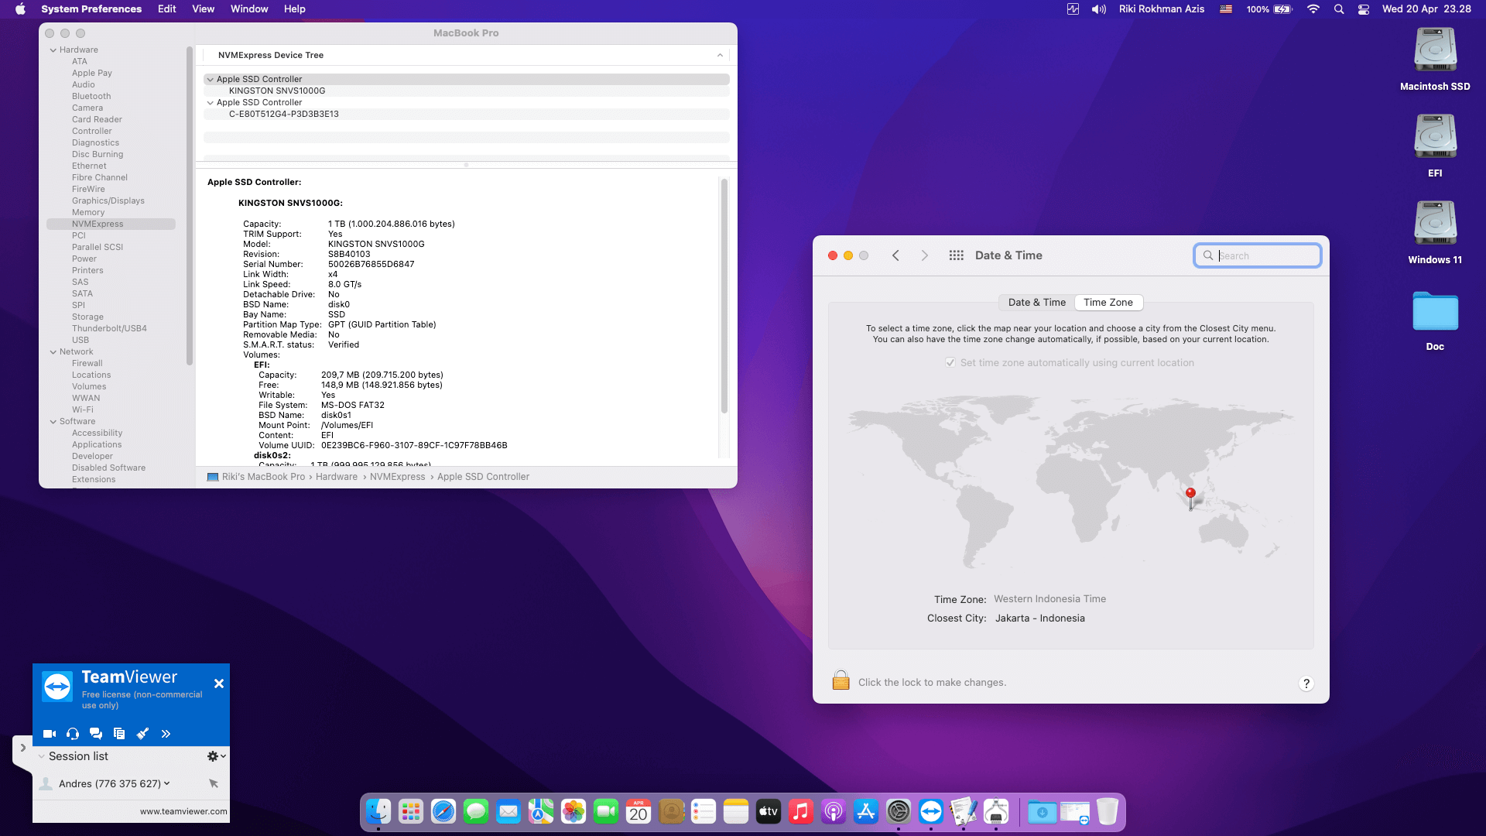
Task: Click the detail pane scrollbar in MacBook Pro window
Action: click(x=724, y=295)
